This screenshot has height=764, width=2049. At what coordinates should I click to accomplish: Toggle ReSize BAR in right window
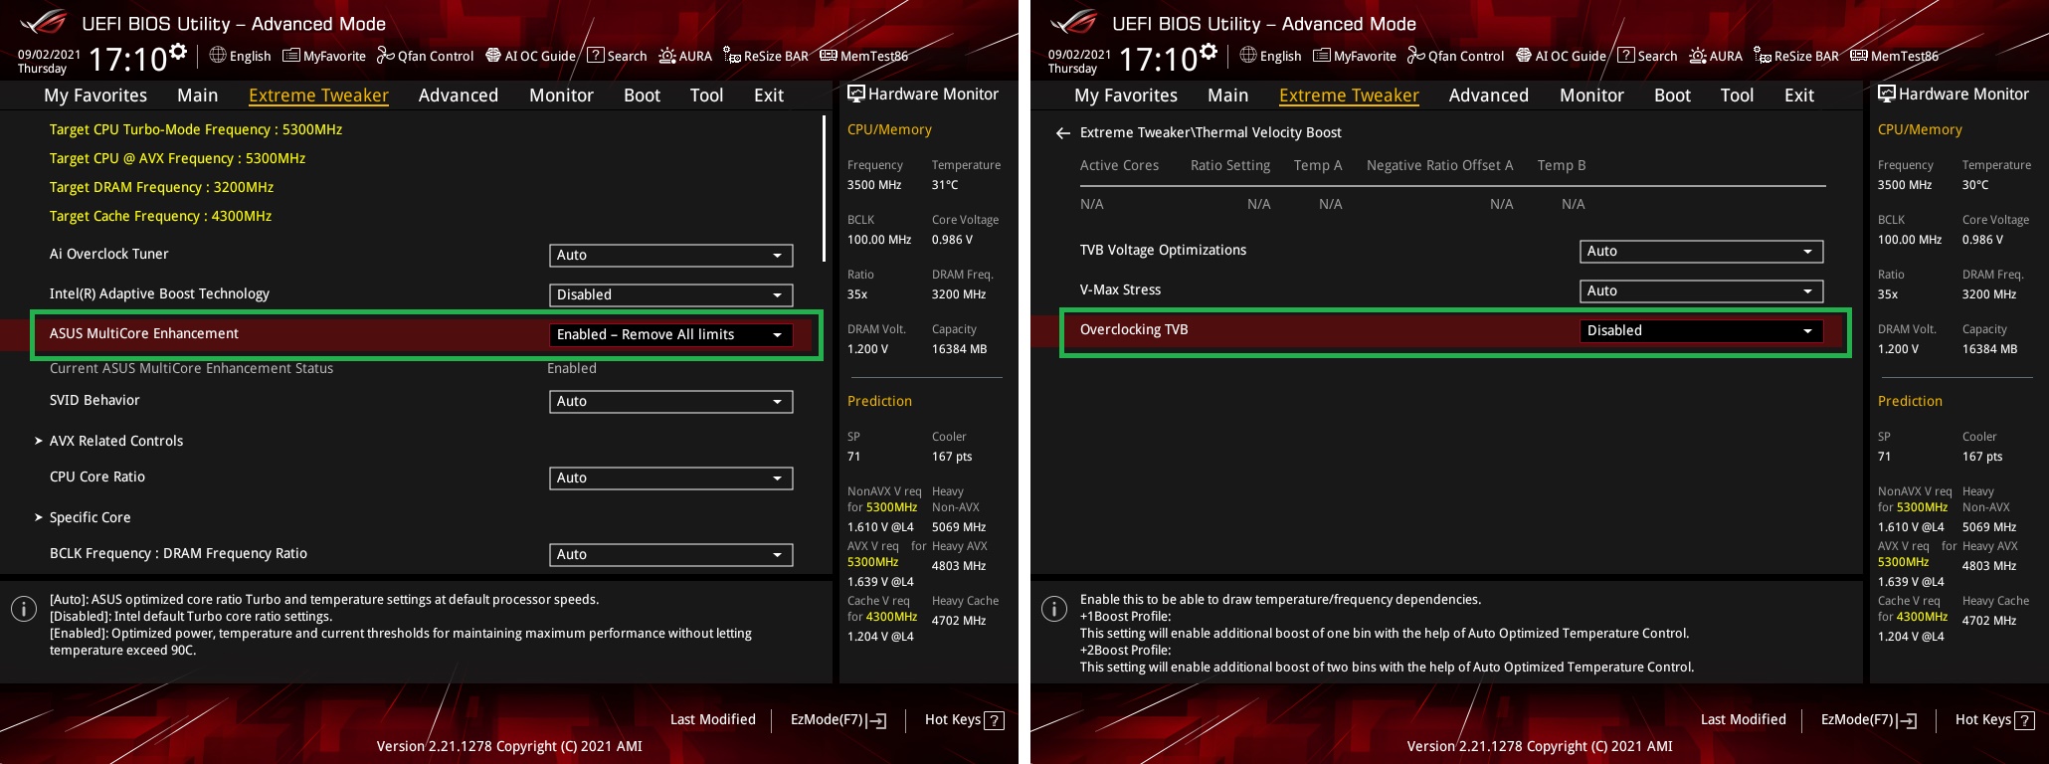coord(1796,56)
